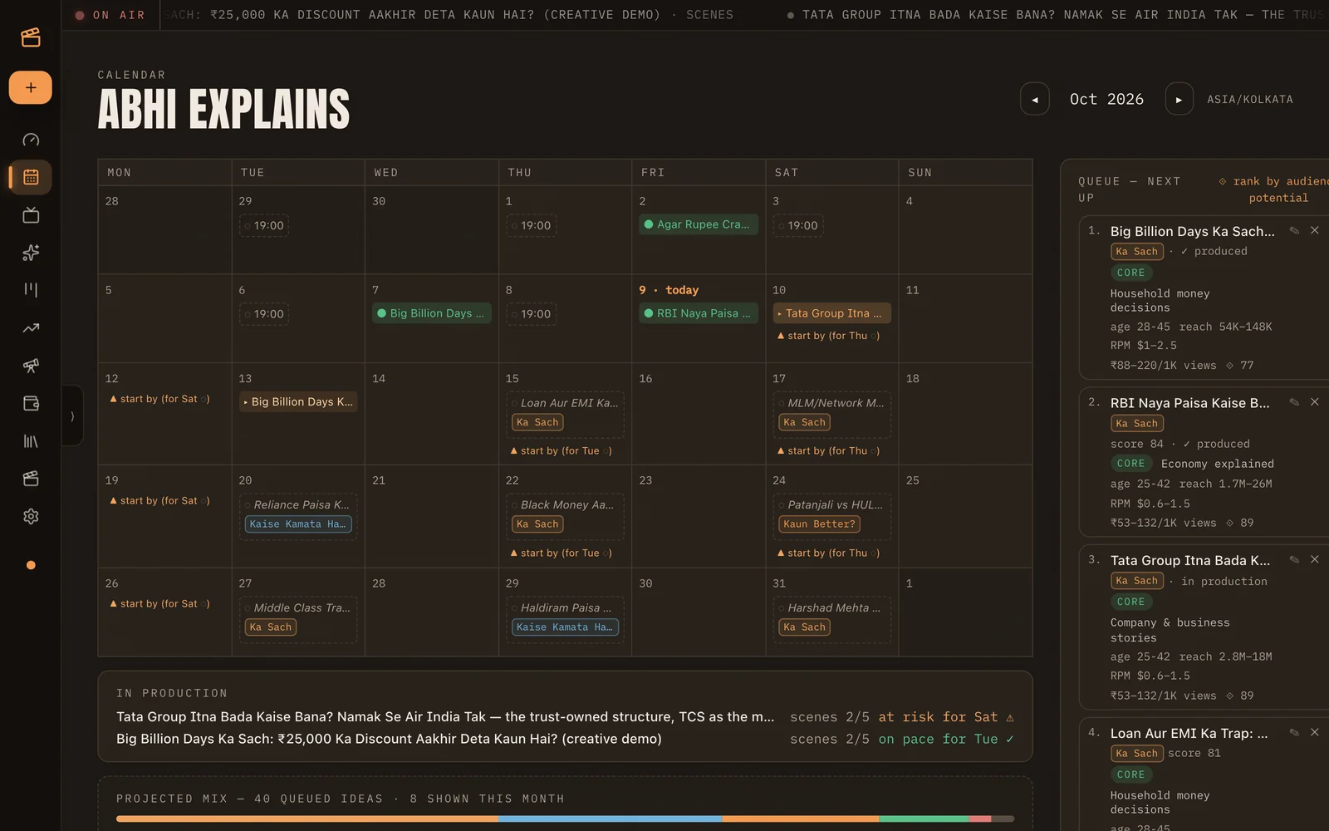The width and height of the screenshot is (1329, 831).
Task: Go to previous month arrow
Action: point(1034,99)
